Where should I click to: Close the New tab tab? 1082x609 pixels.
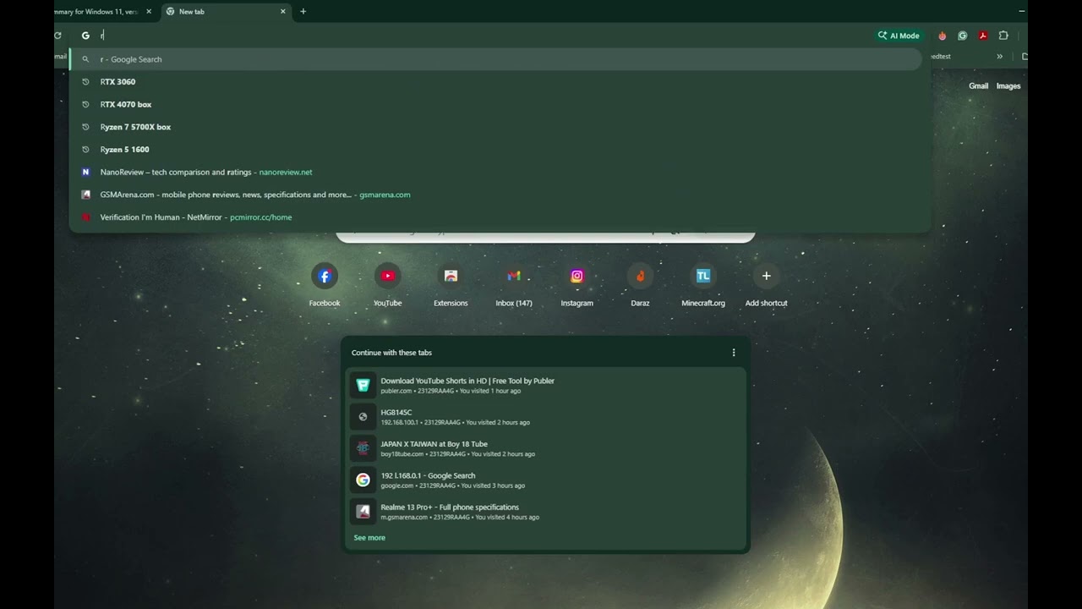(283, 12)
